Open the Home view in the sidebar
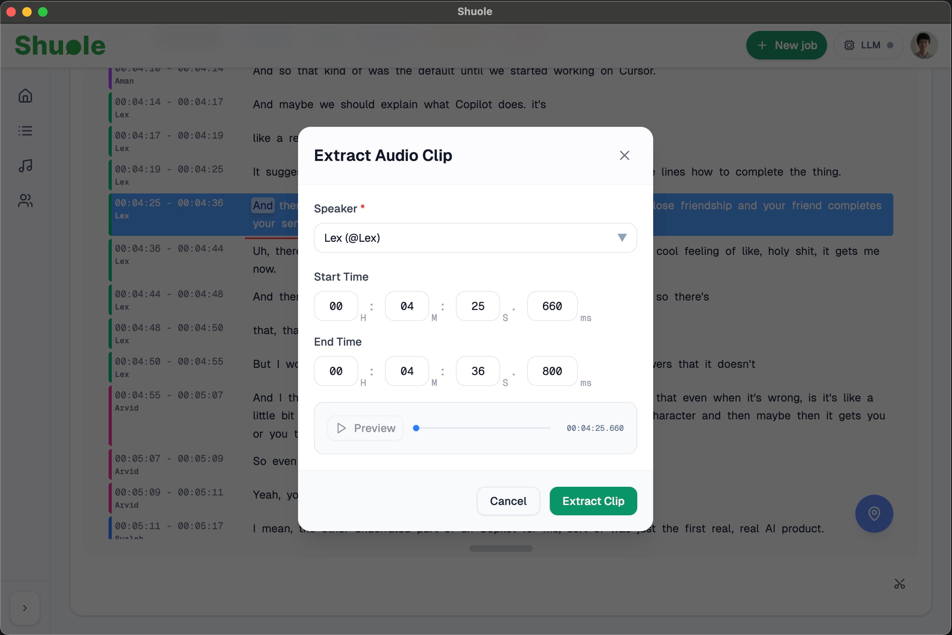 pos(25,96)
